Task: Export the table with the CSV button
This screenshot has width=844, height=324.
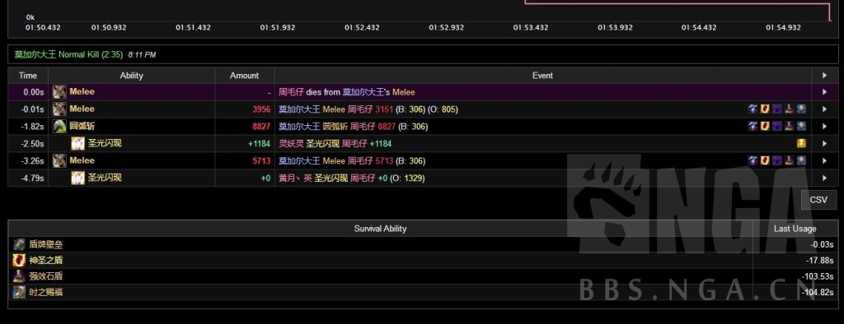Action: click(818, 200)
